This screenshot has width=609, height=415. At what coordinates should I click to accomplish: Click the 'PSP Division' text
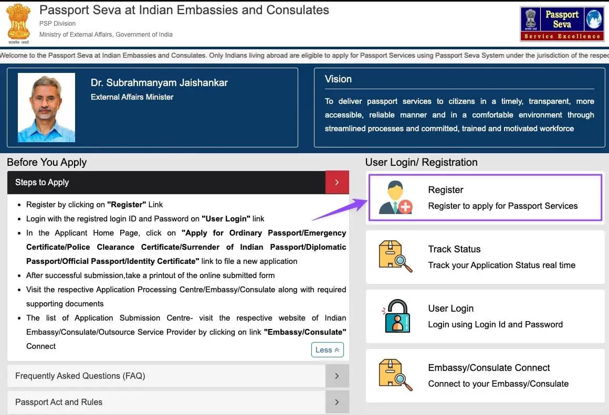[x=57, y=24]
